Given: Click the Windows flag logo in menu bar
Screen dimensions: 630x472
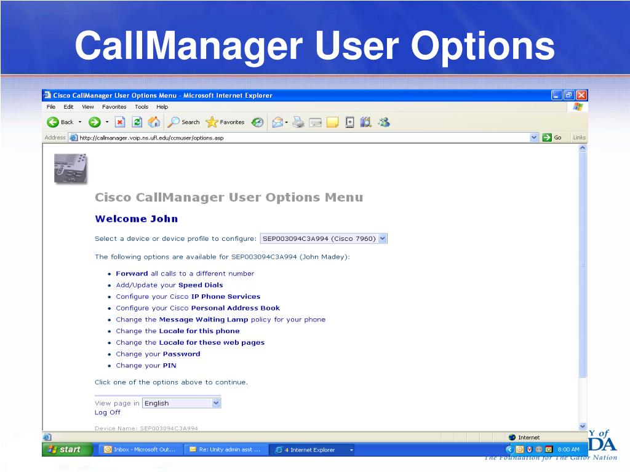Looking at the screenshot, I should pos(578,107).
